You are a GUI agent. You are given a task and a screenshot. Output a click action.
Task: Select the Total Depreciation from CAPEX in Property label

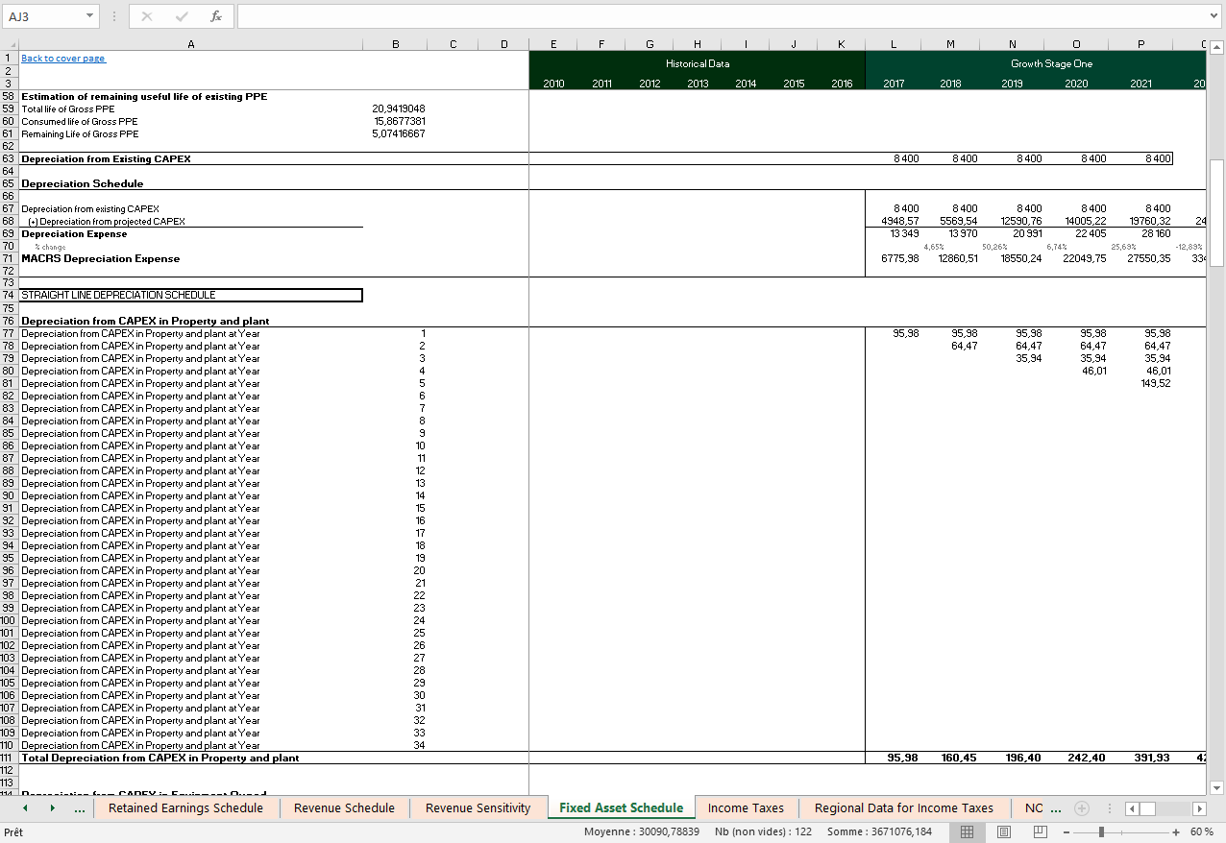(160, 758)
